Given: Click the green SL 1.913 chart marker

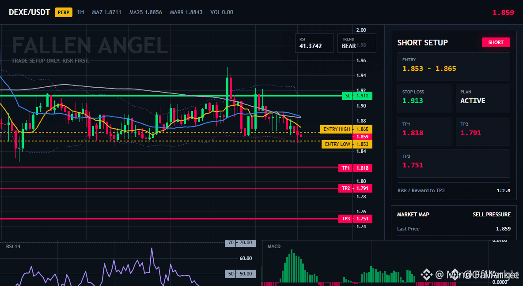Looking at the screenshot, I should click(357, 96).
